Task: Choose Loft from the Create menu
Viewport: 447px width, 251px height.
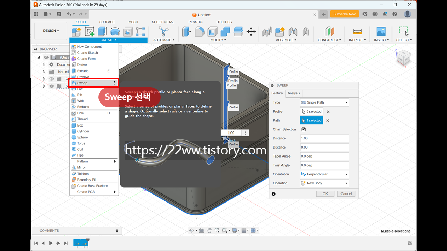Action: point(94,89)
